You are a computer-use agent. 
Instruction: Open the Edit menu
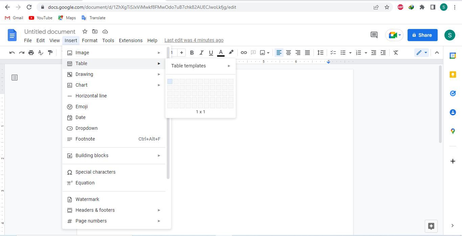[41, 40]
